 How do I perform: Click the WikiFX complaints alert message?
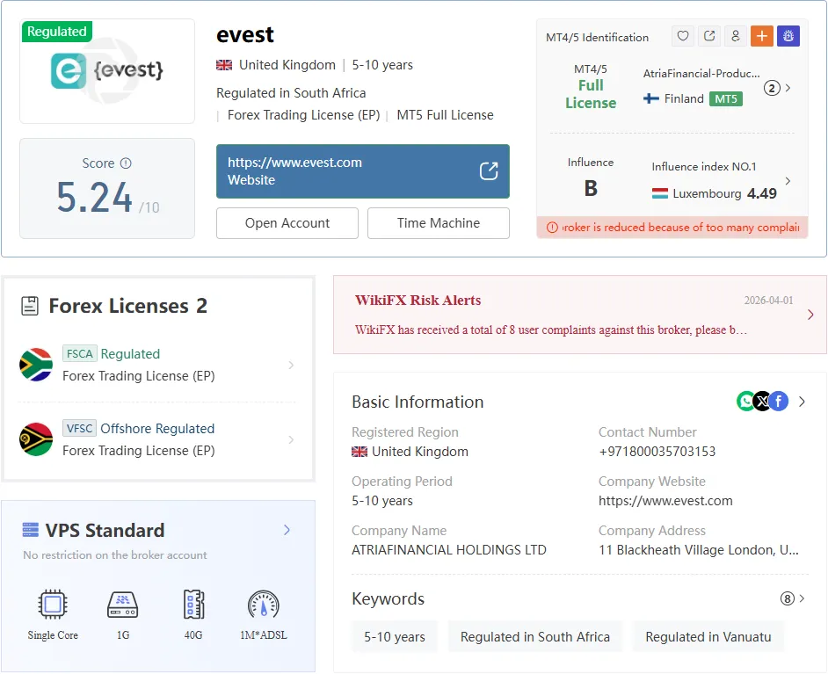[x=551, y=330]
